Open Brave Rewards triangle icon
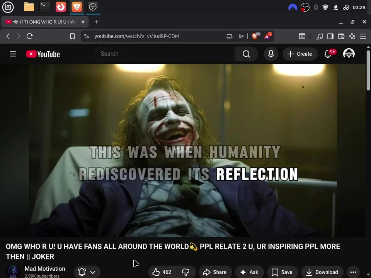Viewport: 371px width, 278px height. [267, 36]
